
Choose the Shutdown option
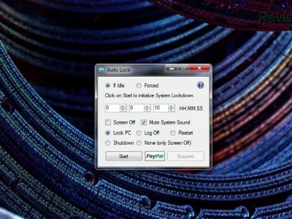pos(108,143)
